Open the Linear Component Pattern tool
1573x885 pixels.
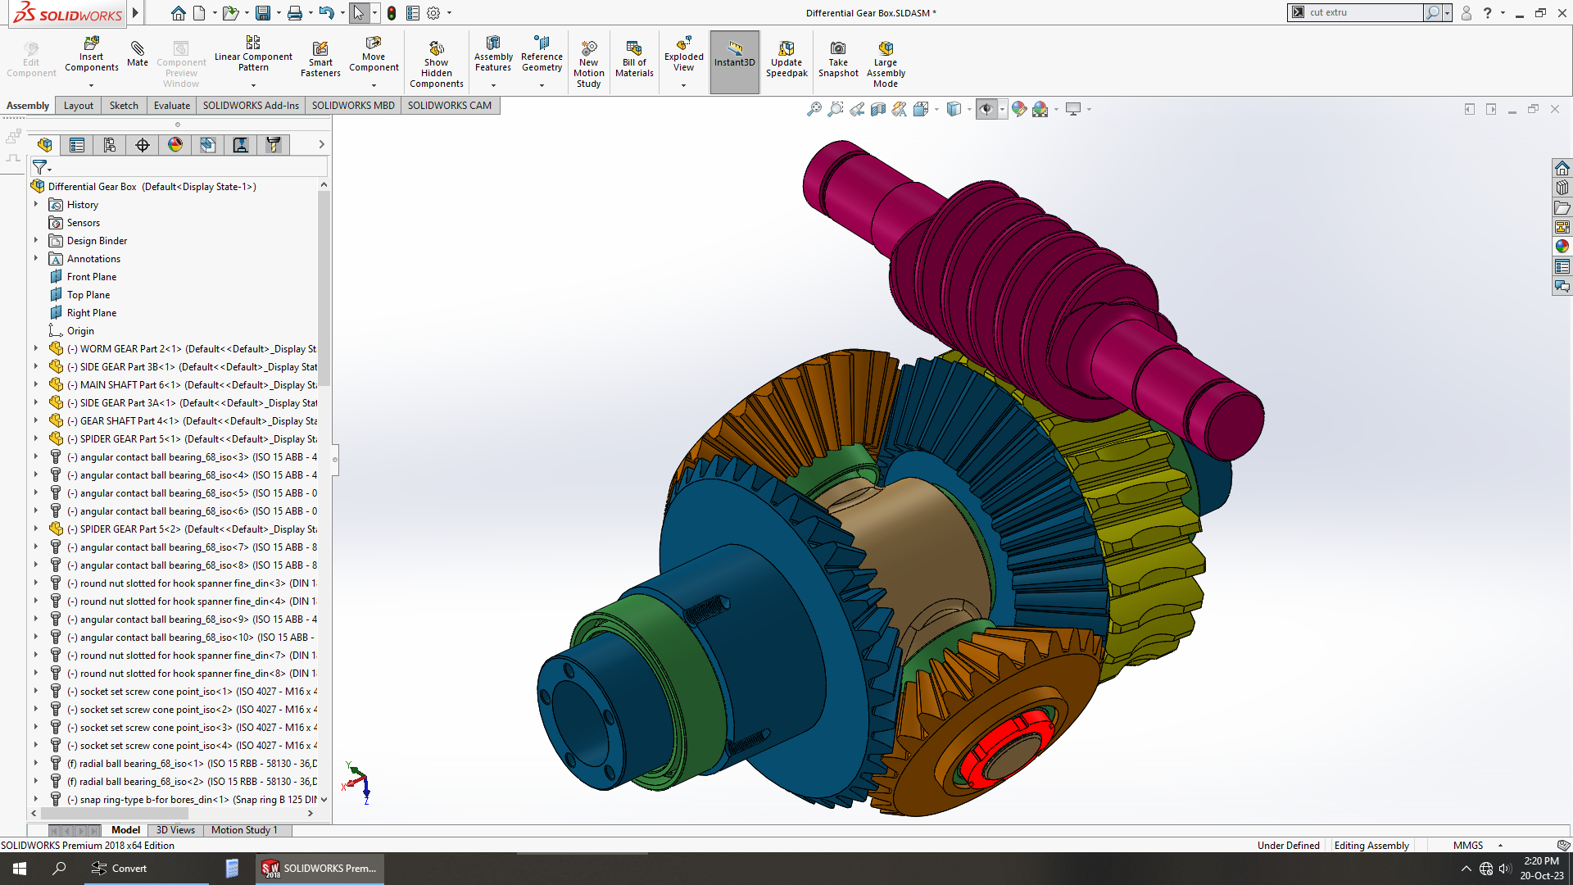[x=253, y=55]
